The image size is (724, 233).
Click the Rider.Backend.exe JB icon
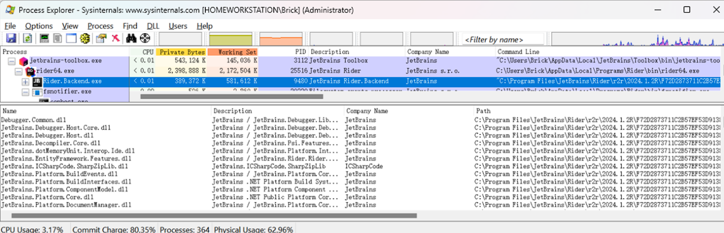(37, 82)
